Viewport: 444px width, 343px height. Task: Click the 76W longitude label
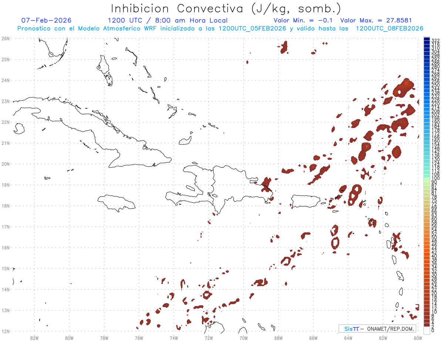[139, 338]
